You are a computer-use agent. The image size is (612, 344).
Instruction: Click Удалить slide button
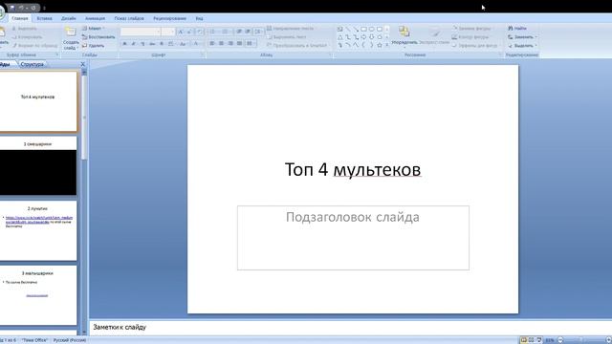pyautogui.click(x=94, y=46)
